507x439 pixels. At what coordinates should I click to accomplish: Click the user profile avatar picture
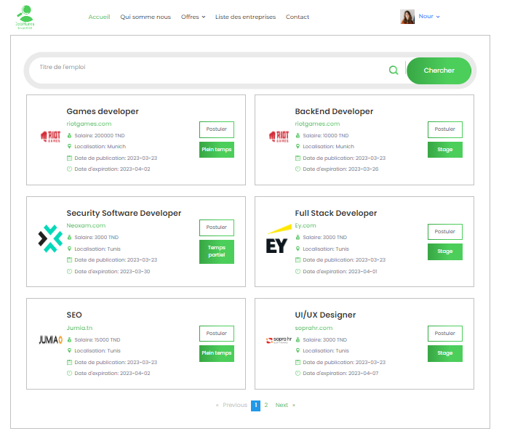click(407, 17)
